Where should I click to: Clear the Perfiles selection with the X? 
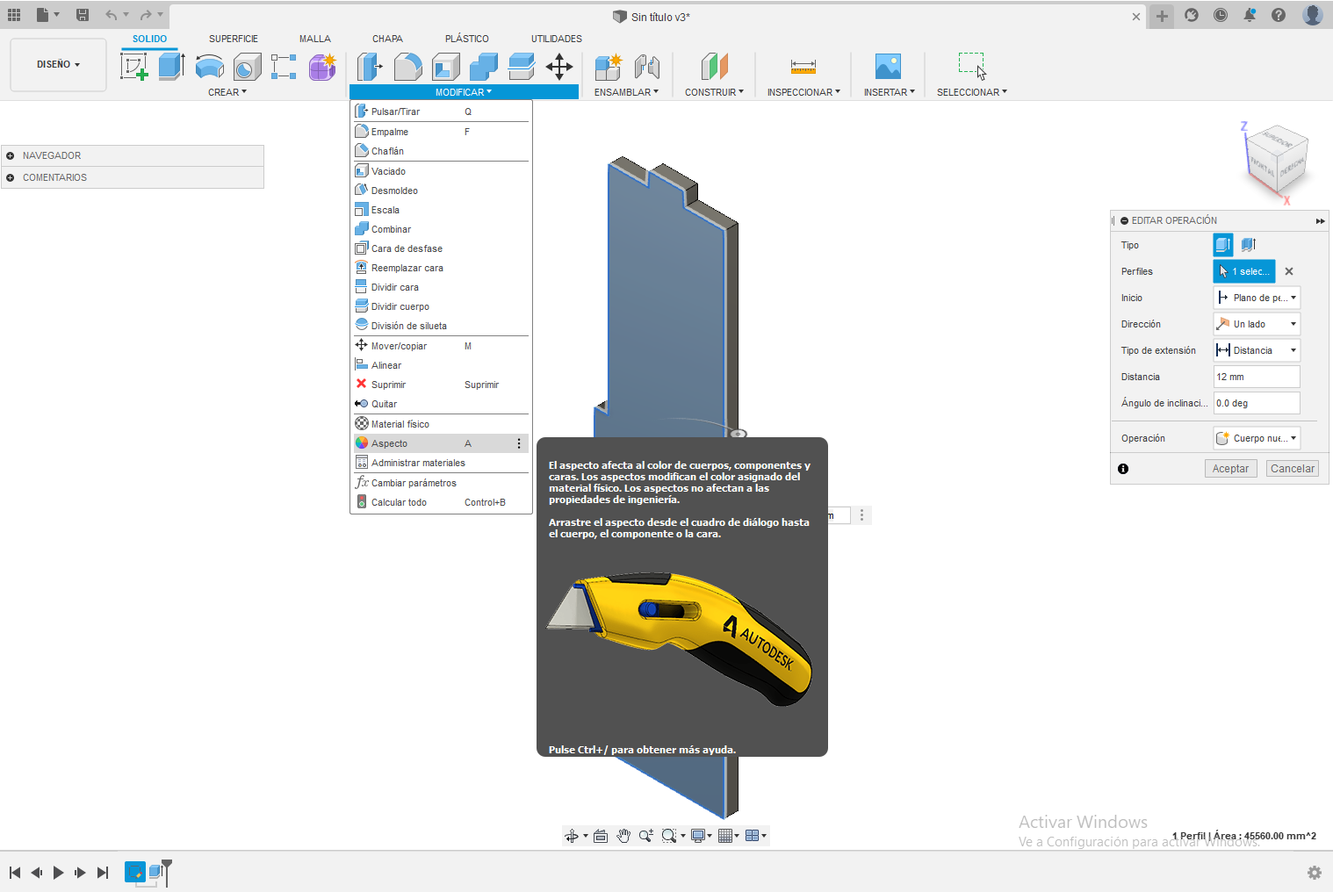pos(1289,271)
